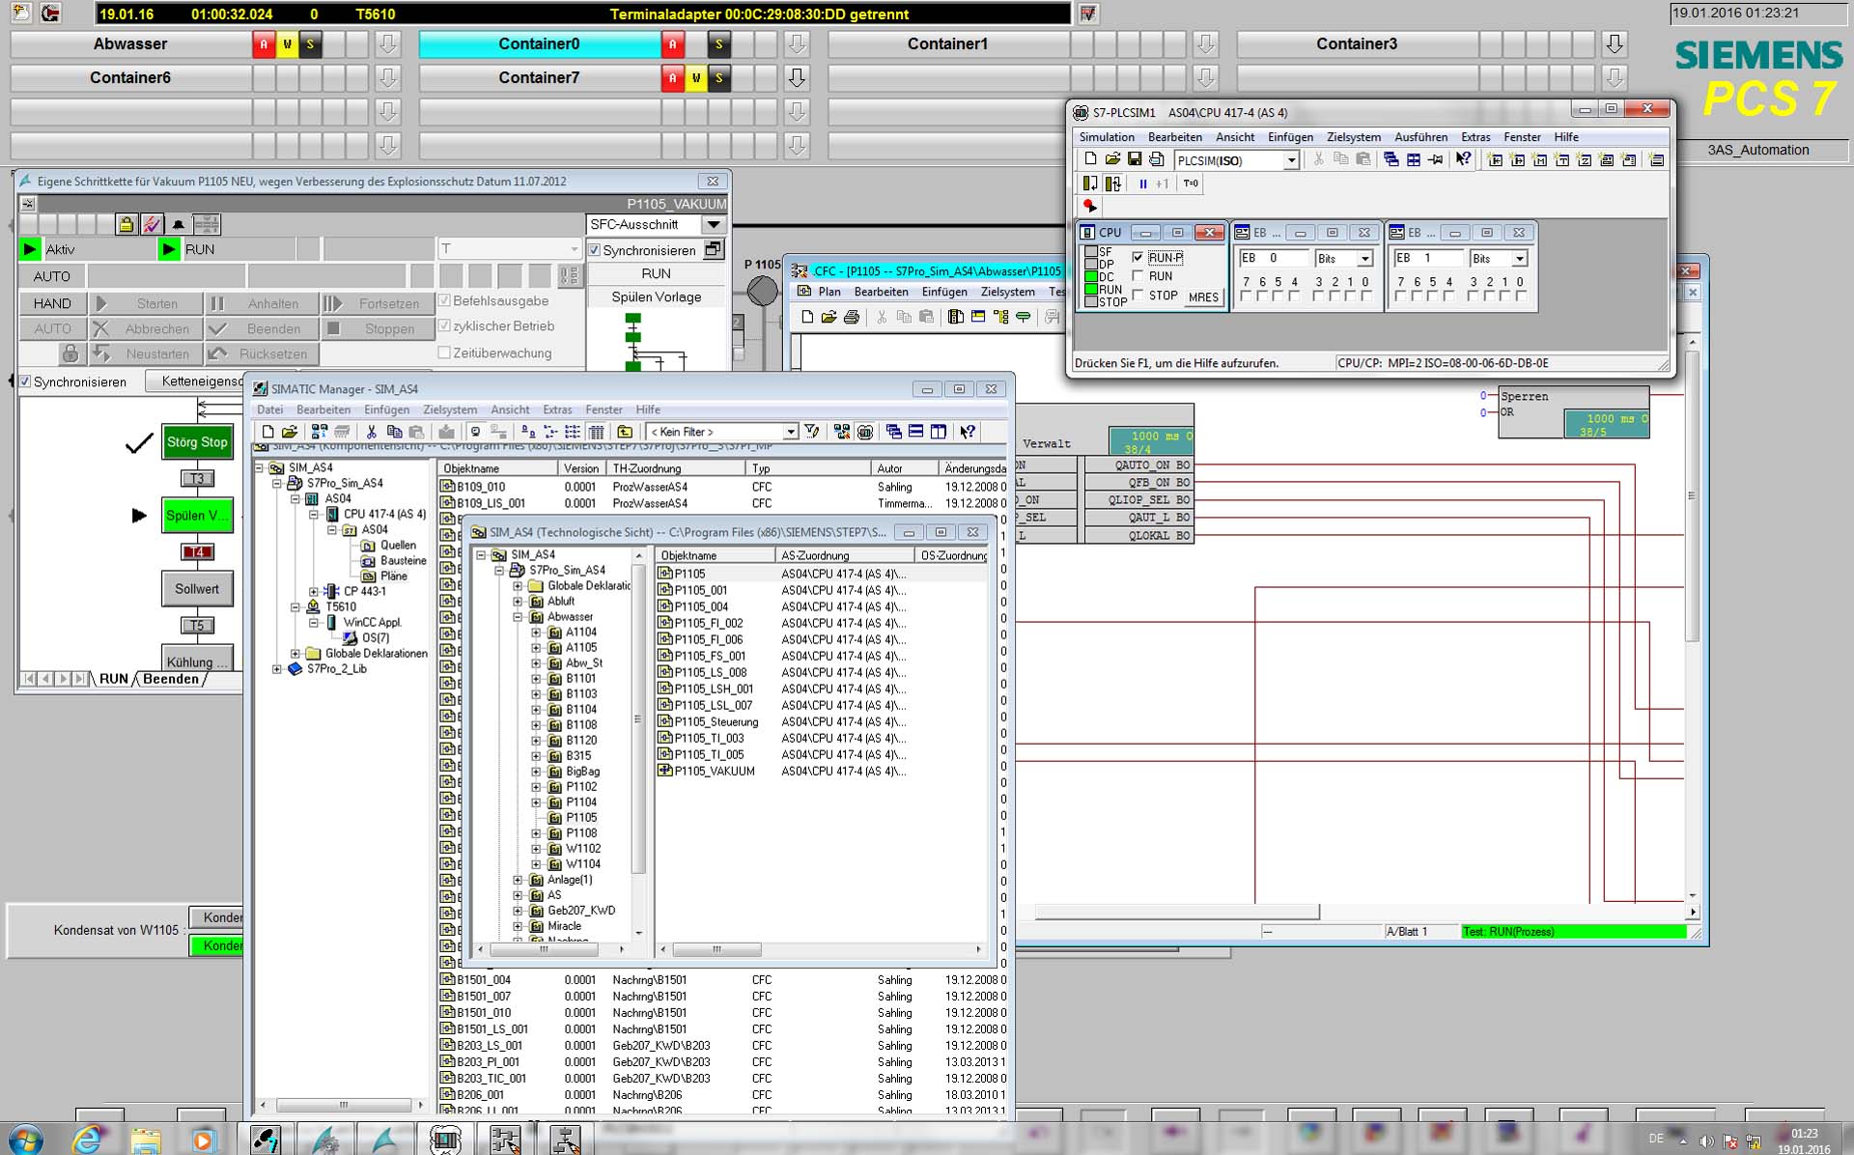Toggle Synchronisieren checkbox above step chain
Screen dimensions: 1854x1155
[x=25, y=381]
